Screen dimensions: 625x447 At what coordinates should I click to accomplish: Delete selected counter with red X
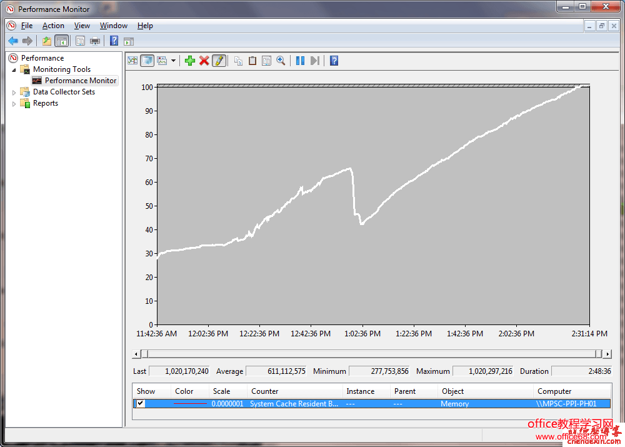click(204, 61)
